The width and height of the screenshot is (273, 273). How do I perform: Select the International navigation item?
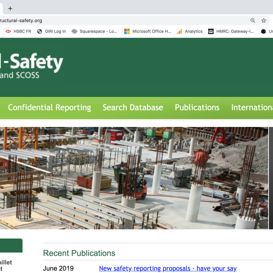pos(252,107)
